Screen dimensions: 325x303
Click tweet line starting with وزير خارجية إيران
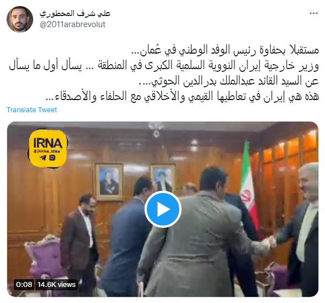164,66
